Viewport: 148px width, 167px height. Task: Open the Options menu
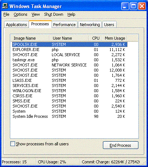(x=21, y=14)
